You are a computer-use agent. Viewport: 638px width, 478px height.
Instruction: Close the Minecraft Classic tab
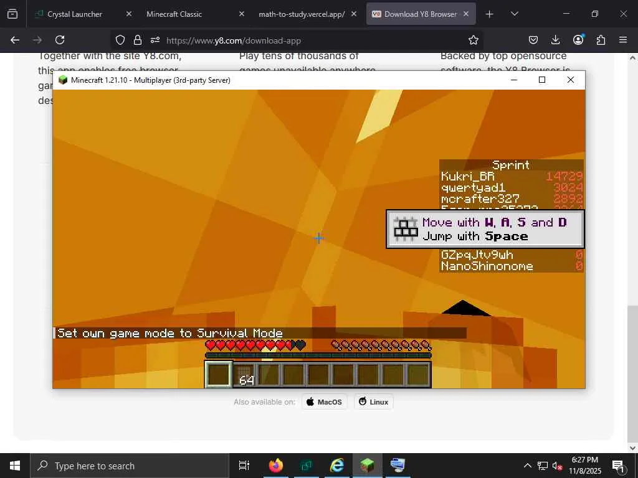[241, 14]
